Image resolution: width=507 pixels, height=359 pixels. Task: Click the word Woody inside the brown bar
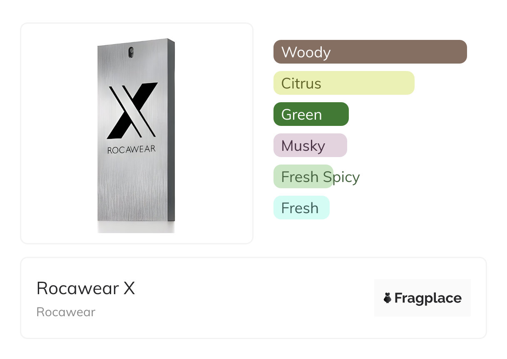[x=306, y=52]
